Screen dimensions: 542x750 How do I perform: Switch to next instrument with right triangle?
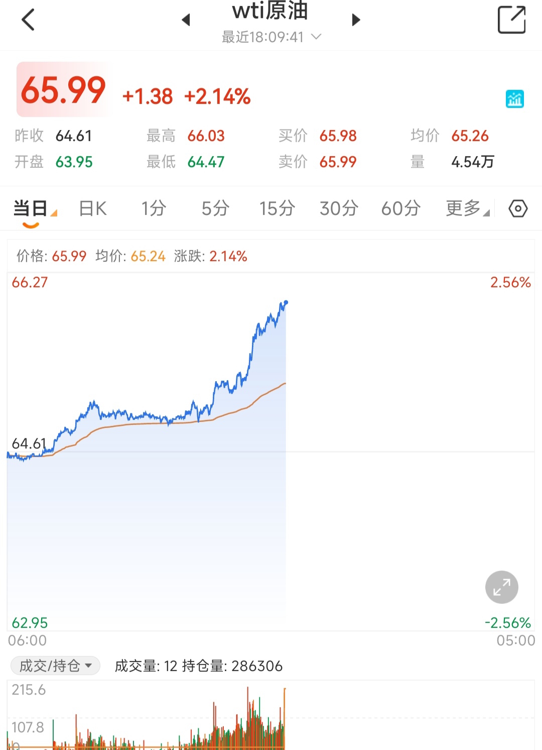[x=356, y=20]
